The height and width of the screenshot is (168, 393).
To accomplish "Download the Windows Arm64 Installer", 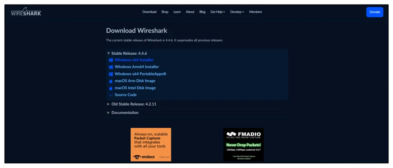I will pos(137,67).
